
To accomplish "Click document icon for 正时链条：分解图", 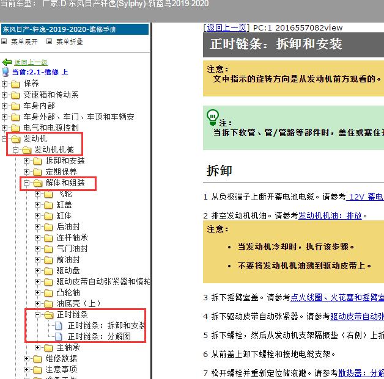I will (x=59, y=336).
